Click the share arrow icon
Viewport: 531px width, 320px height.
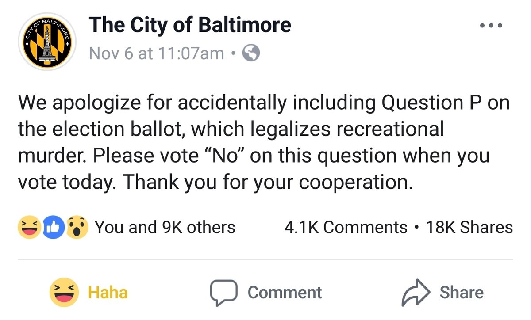(x=416, y=293)
